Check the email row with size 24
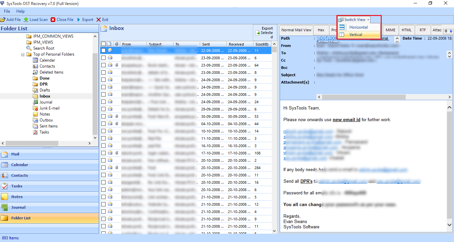The image size is (454, 242). click(103, 102)
